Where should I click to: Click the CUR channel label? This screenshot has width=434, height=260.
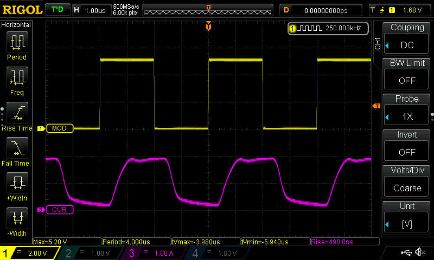click(60, 210)
